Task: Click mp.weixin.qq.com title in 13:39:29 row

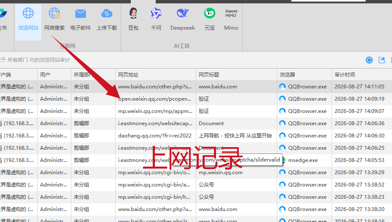Action: coord(221,173)
